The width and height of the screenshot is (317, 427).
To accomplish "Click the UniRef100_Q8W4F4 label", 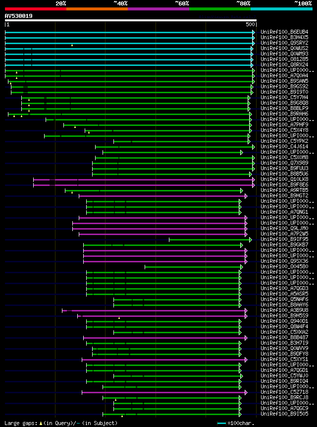I will tap(284, 326).
